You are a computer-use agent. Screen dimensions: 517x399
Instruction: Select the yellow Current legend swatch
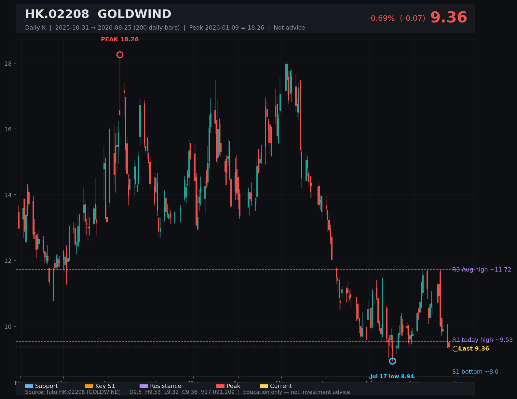(x=264, y=386)
